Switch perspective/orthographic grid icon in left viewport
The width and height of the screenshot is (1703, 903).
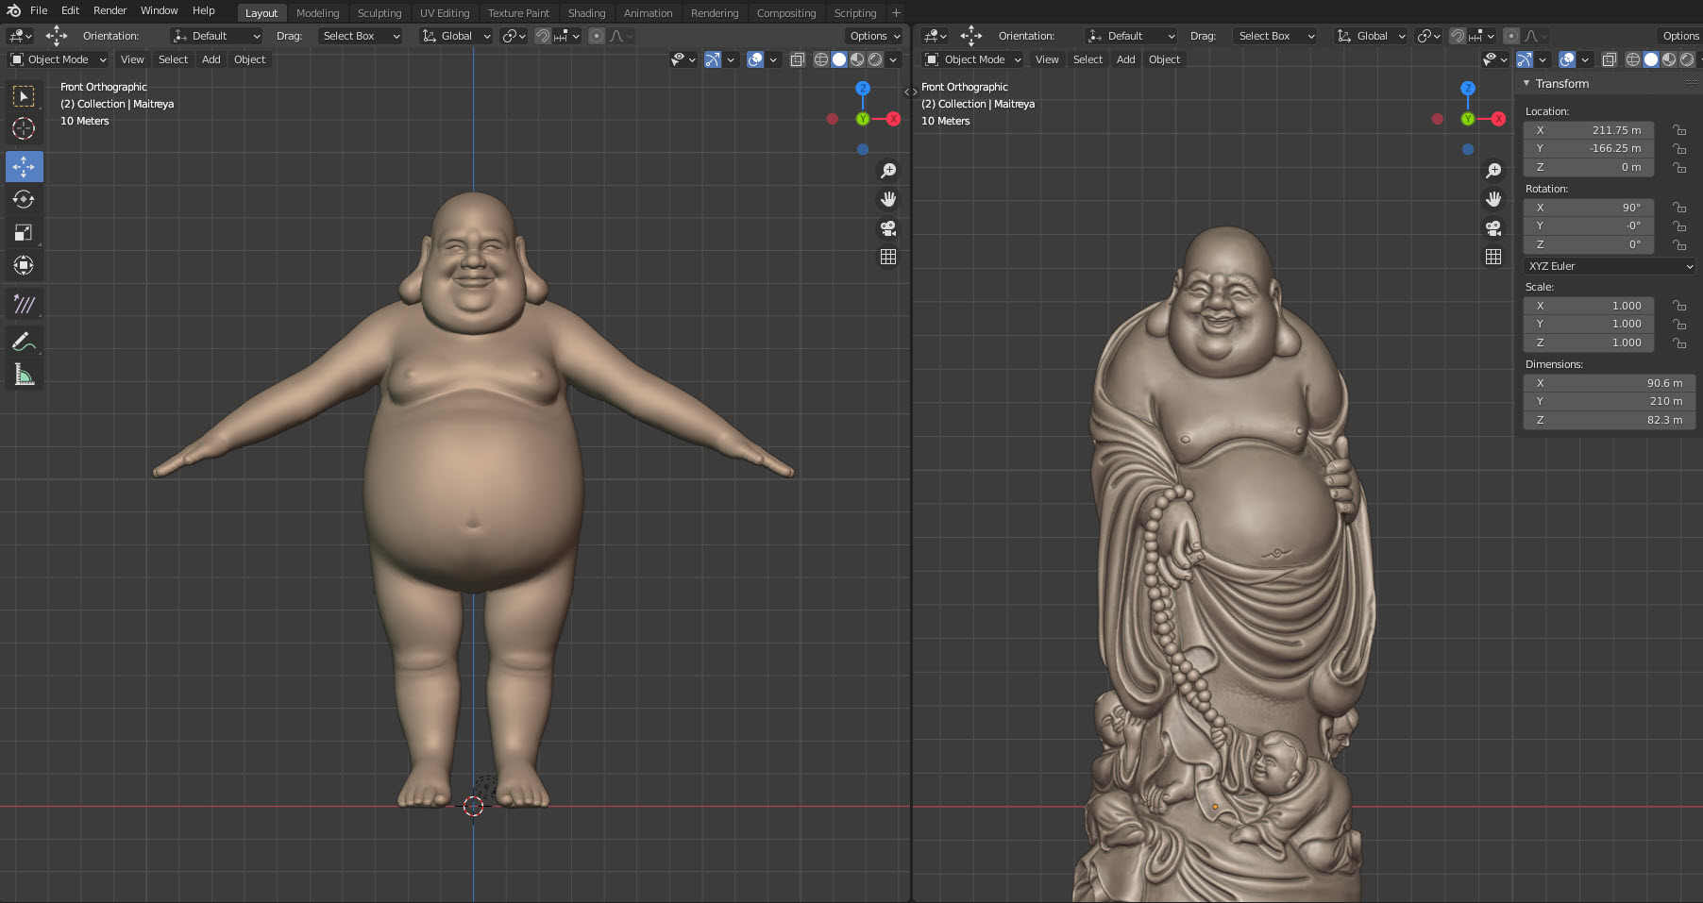(x=888, y=257)
